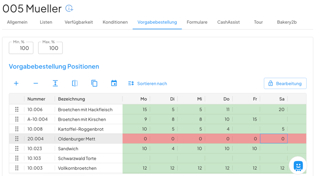The width and height of the screenshot is (320, 176).
Task: Grab drag handle of Oldenburger Mett row
Action: coord(17,139)
